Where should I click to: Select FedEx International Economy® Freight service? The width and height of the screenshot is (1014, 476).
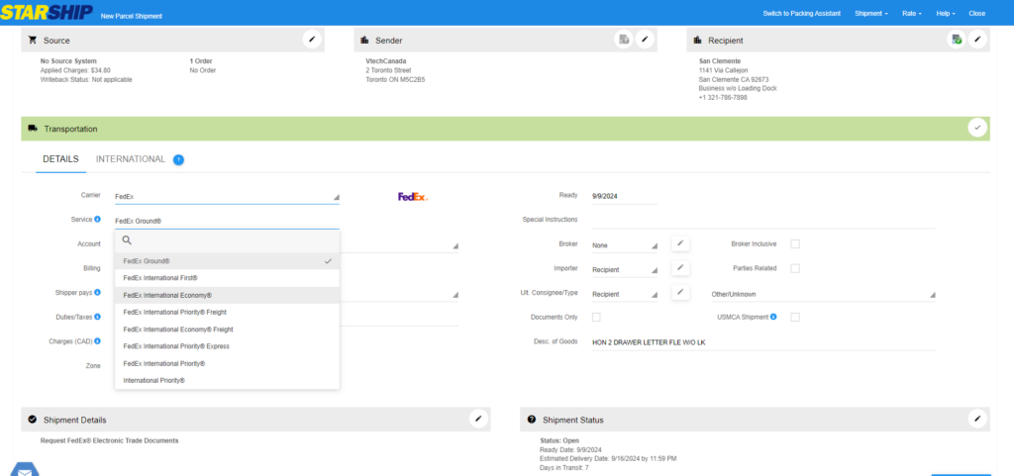tap(227, 330)
